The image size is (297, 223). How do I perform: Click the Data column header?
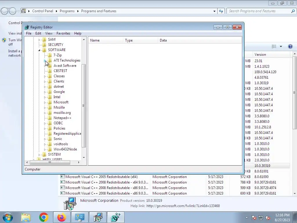point(200,40)
